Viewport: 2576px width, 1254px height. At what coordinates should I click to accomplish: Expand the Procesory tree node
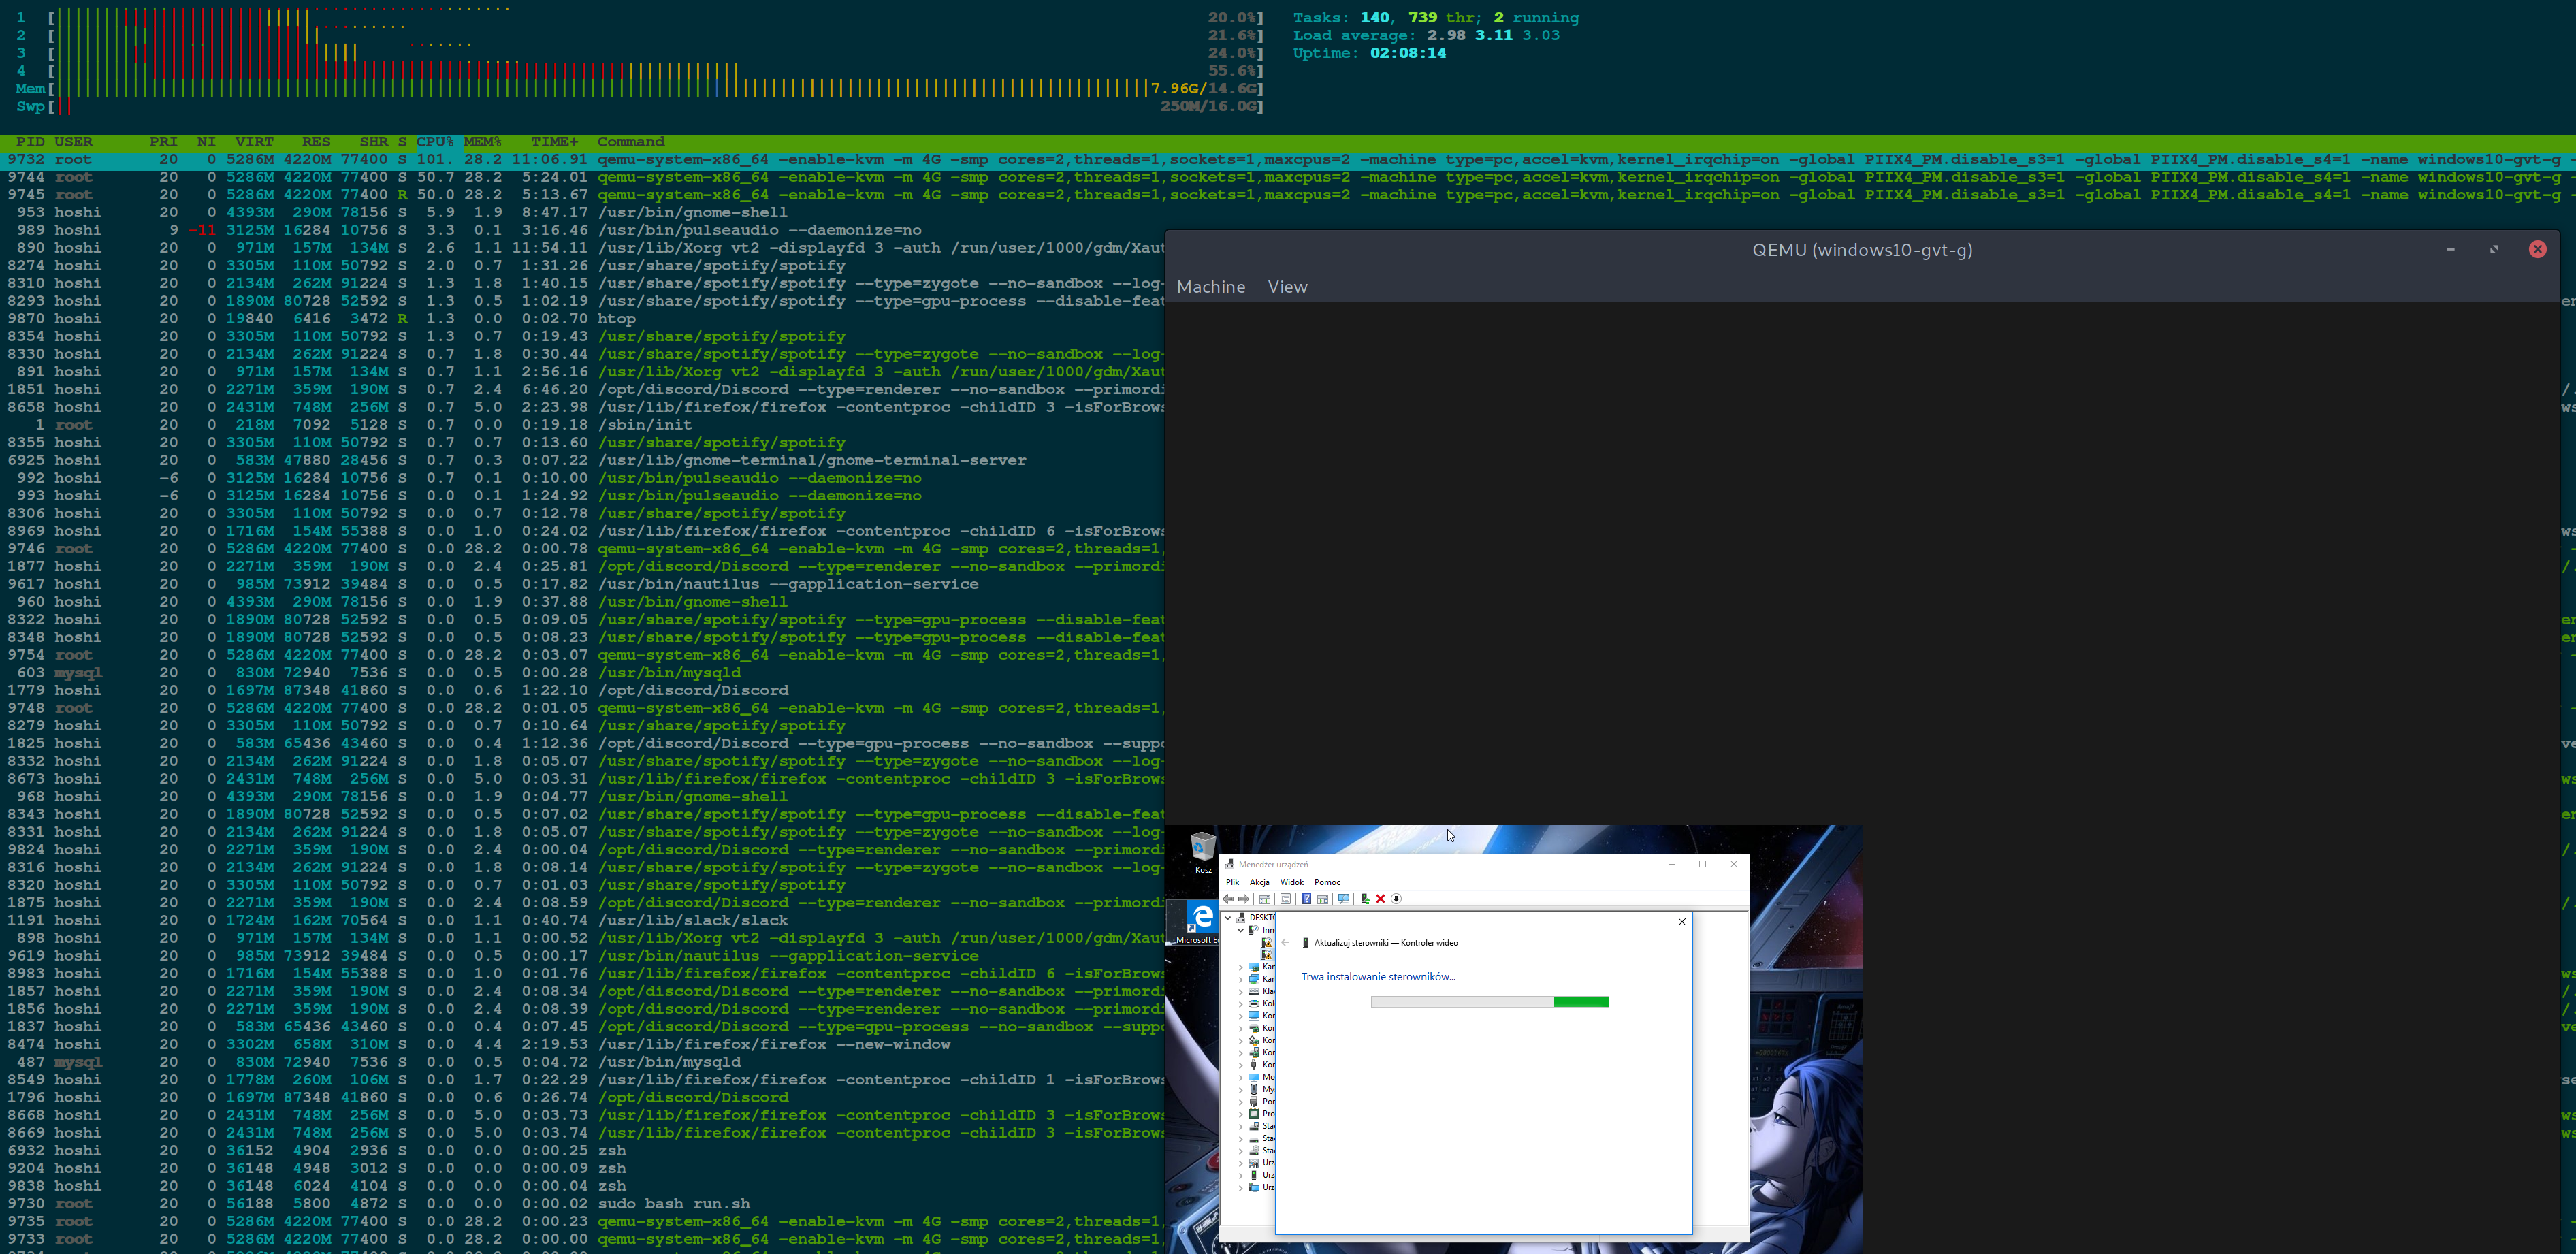[1241, 1113]
